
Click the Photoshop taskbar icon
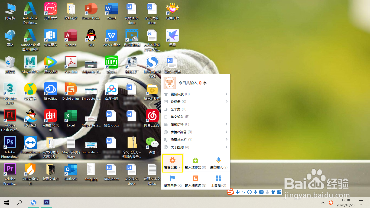(x=47, y=202)
